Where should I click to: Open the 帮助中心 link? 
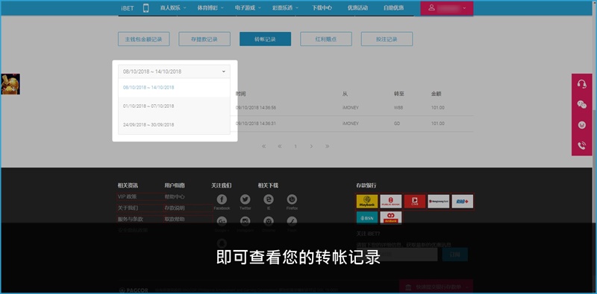(175, 196)
